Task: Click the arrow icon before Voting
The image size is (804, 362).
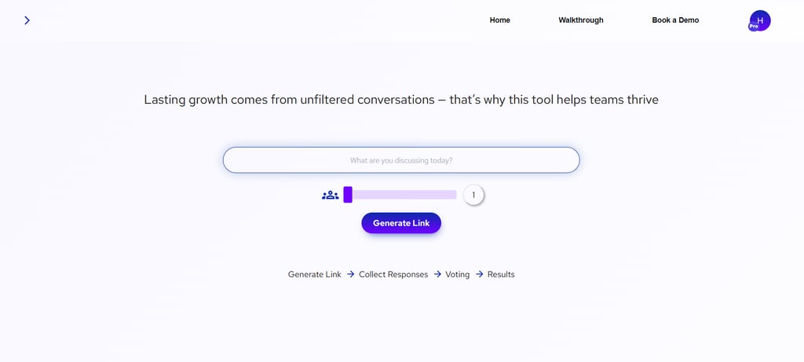Action: [x=437, y=275]
